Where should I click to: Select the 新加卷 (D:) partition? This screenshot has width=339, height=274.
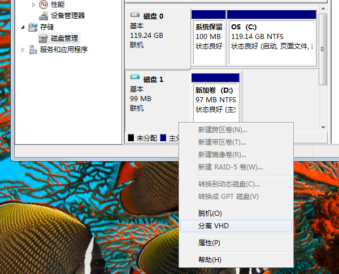[215, 98]
